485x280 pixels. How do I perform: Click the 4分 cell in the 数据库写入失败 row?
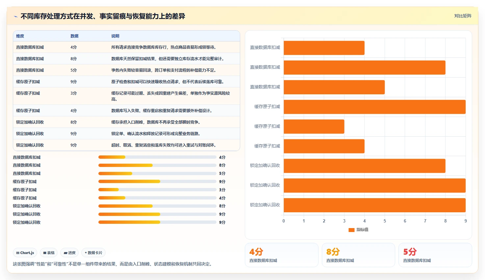(73, 111)
